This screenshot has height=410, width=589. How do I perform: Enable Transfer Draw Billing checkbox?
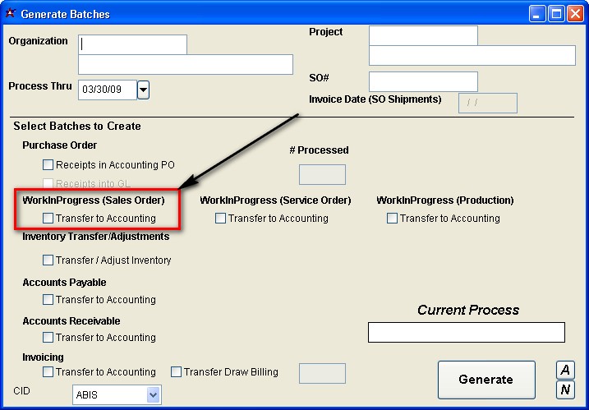176,372
